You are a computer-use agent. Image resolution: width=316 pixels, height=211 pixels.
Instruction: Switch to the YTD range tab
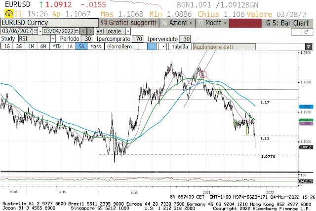pos(56,47)
